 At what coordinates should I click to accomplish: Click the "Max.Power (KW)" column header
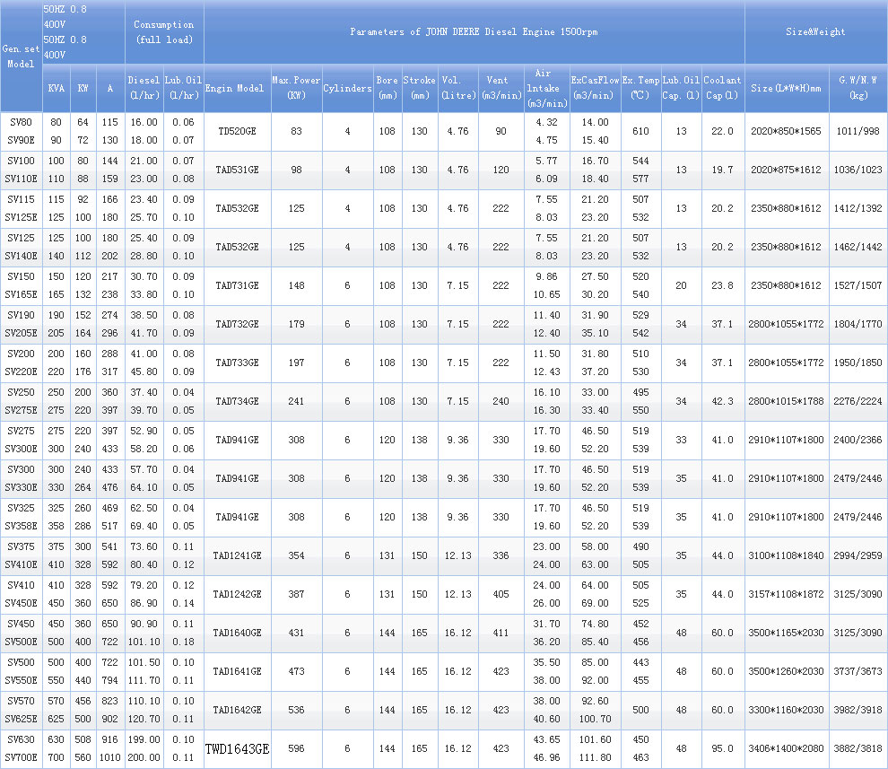point(296,88)
